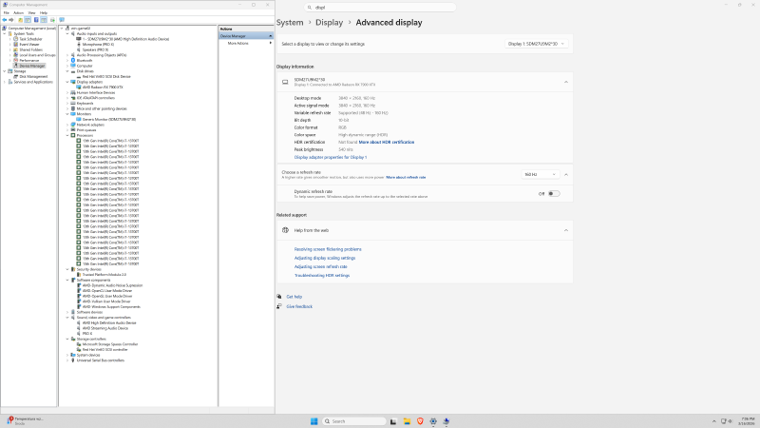Screen dimensions: 760x428
Task: Click the Forward arrow in Computer Management toolbar
Action: (11, 20)
